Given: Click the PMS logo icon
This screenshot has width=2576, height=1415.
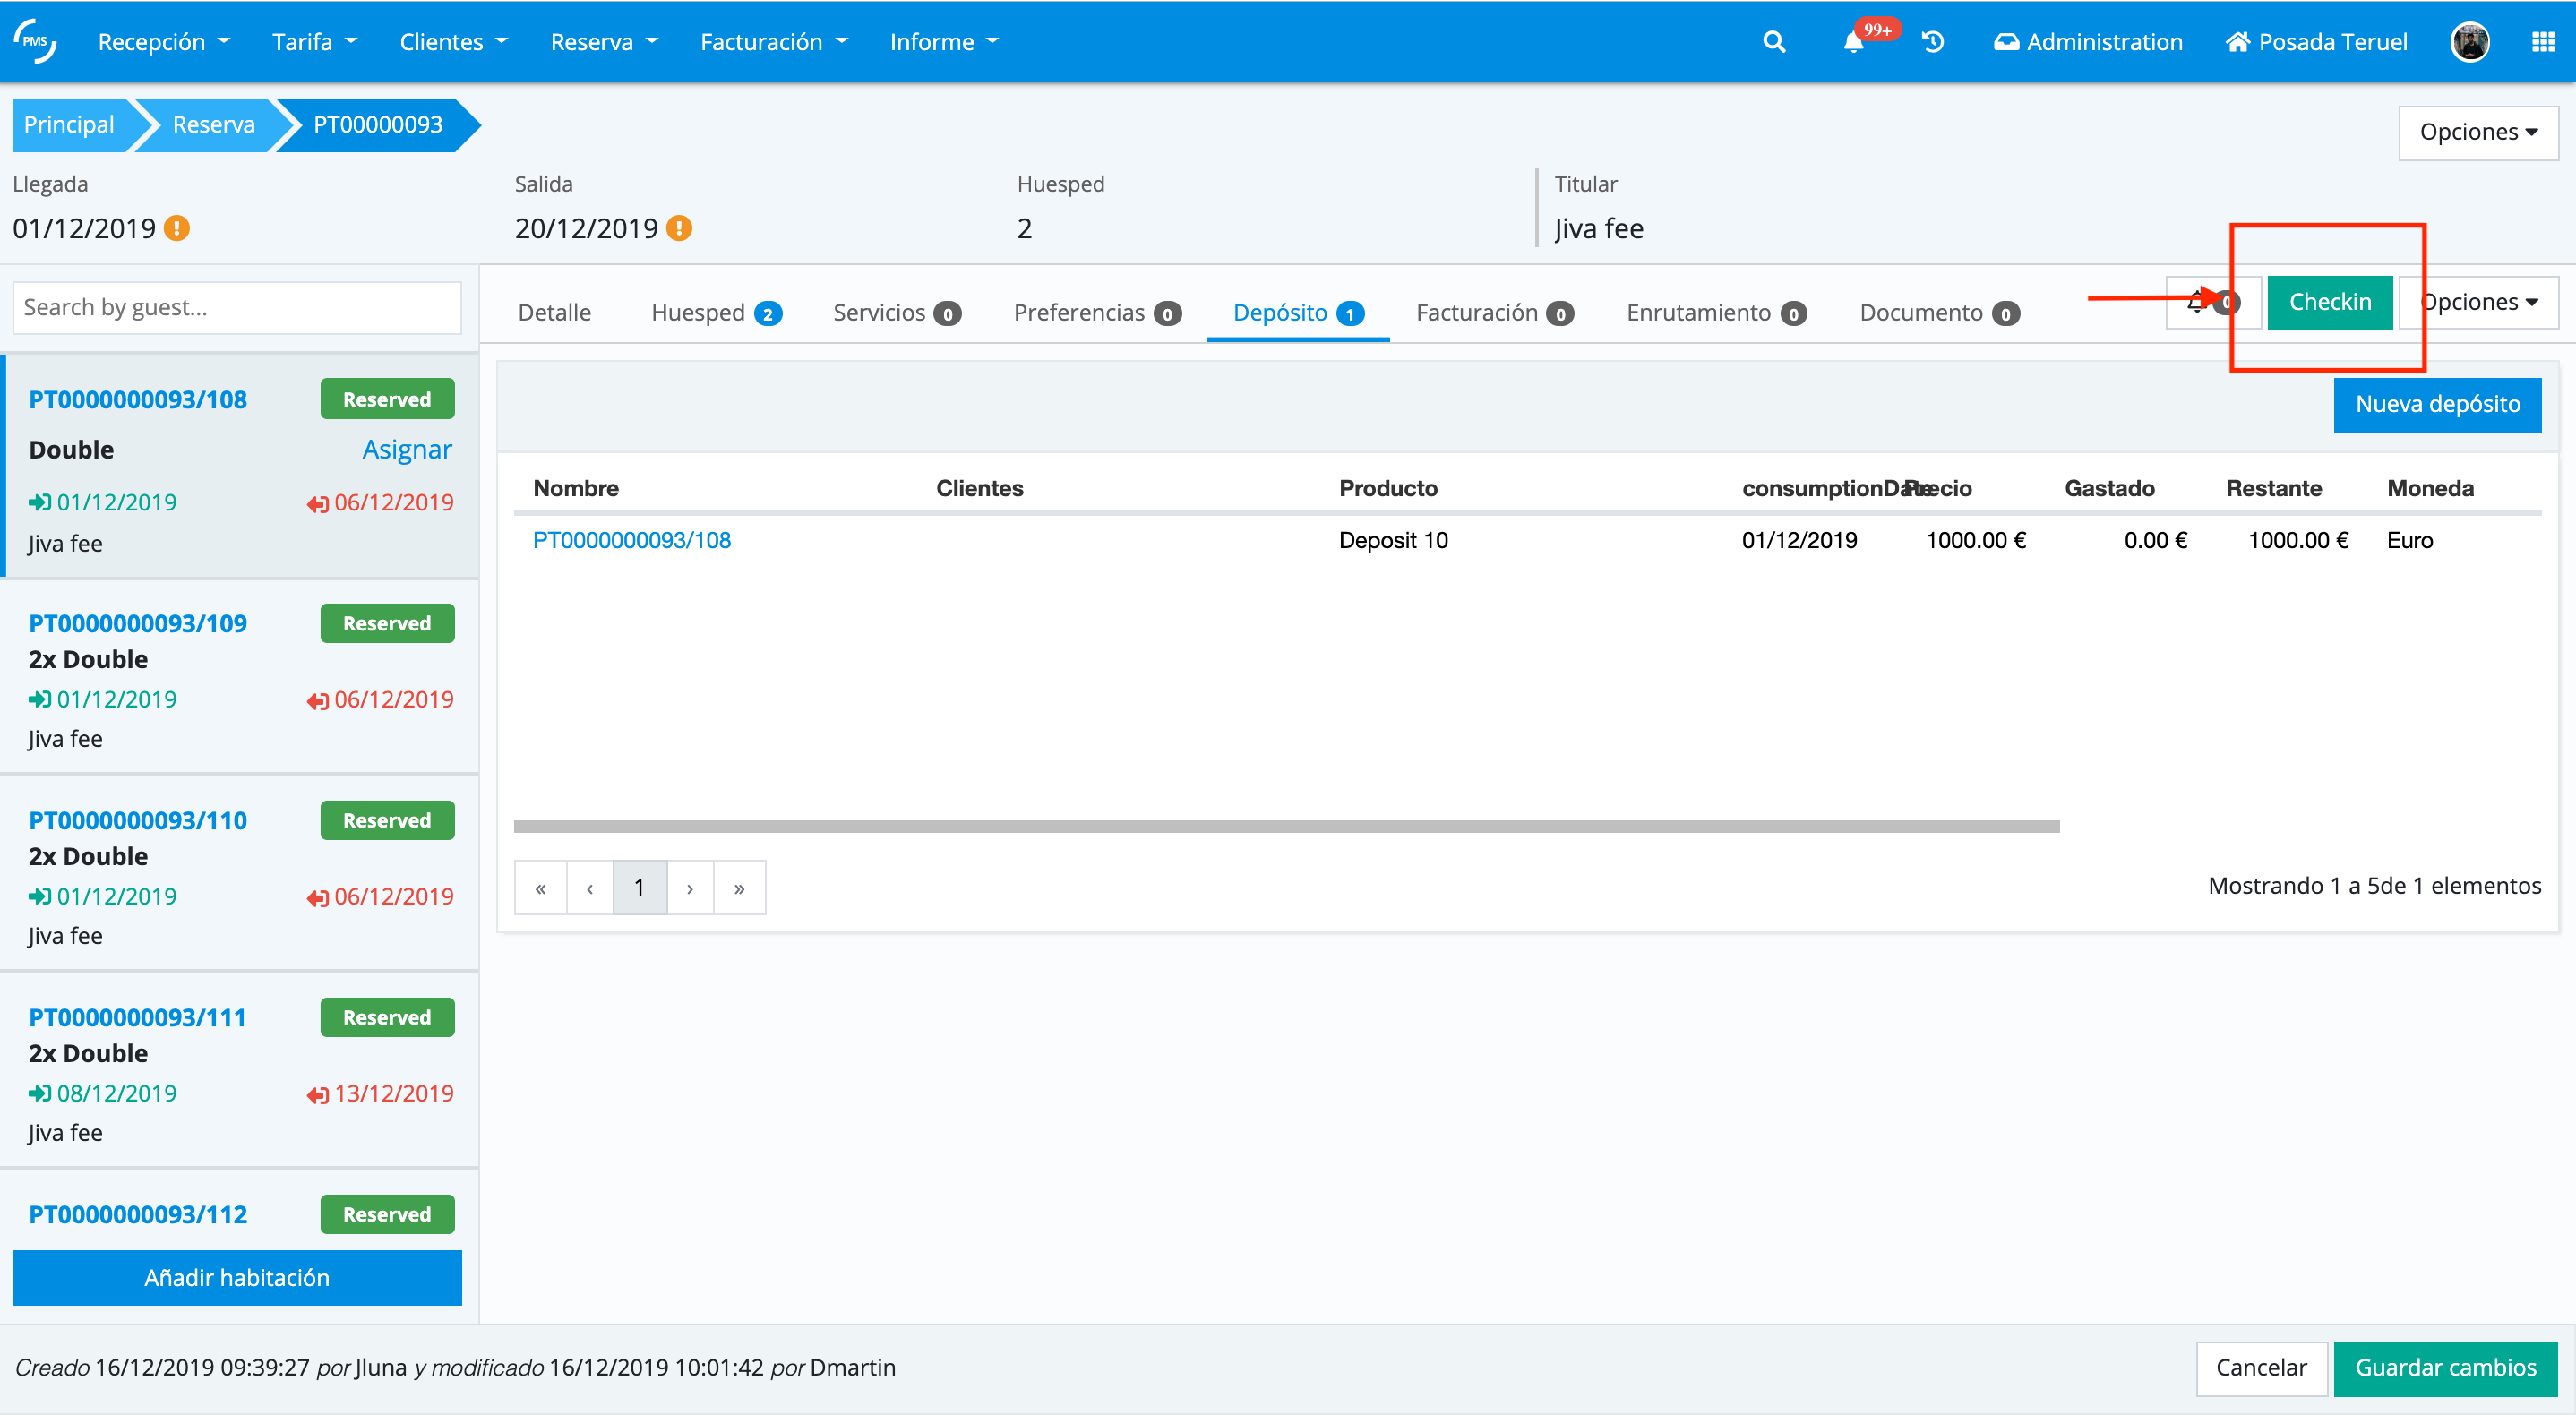Looking at the screenshot, I should pos(36,42).
